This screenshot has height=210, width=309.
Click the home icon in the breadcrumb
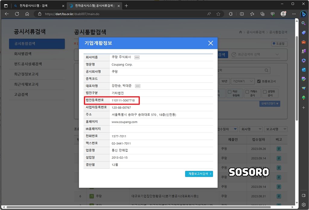[241, 32]
